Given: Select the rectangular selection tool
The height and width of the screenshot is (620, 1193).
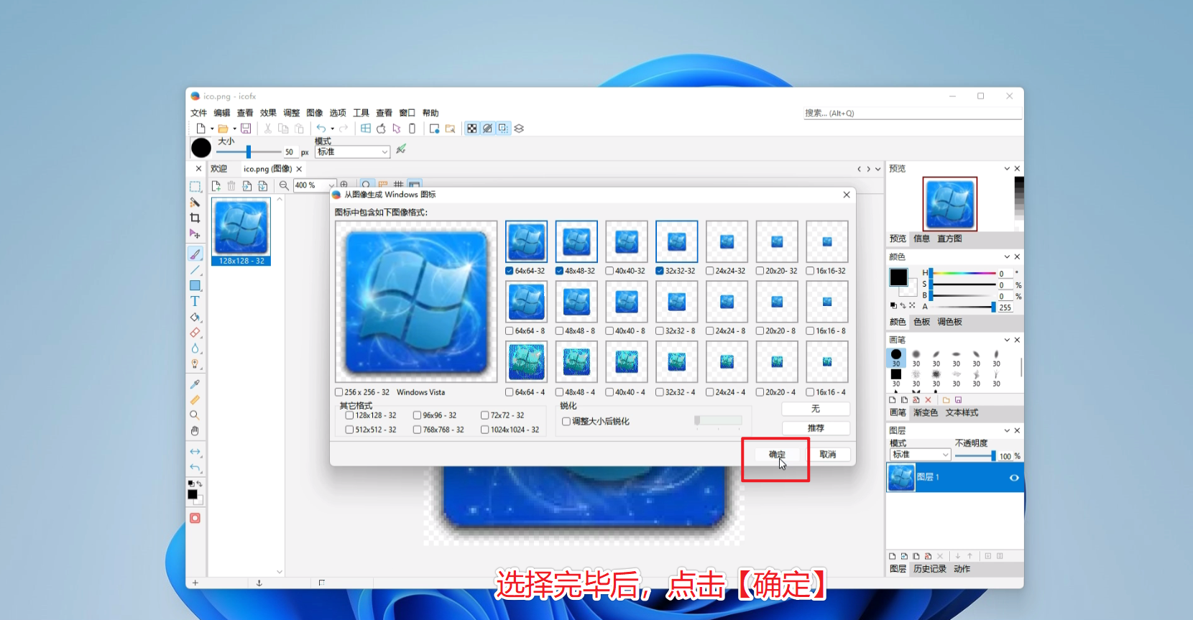Looking at the screenshot, I should 195,187.
